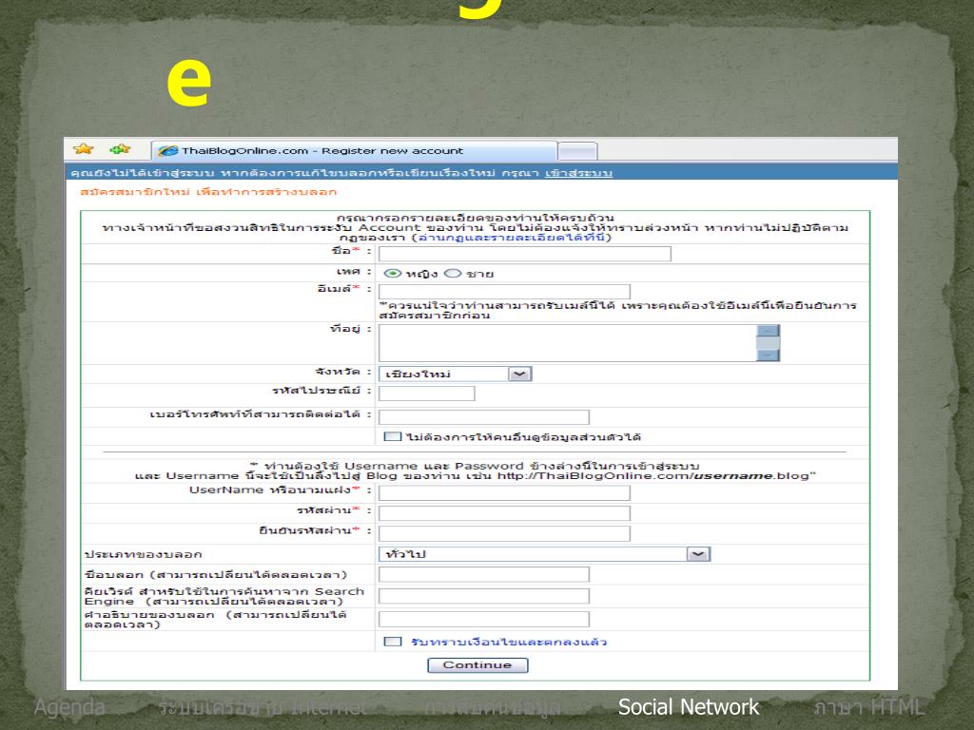Click the รหัสไปรษณีย์ postal code field
The height and width of the screenshot is (730, 974).
[427, 393]
